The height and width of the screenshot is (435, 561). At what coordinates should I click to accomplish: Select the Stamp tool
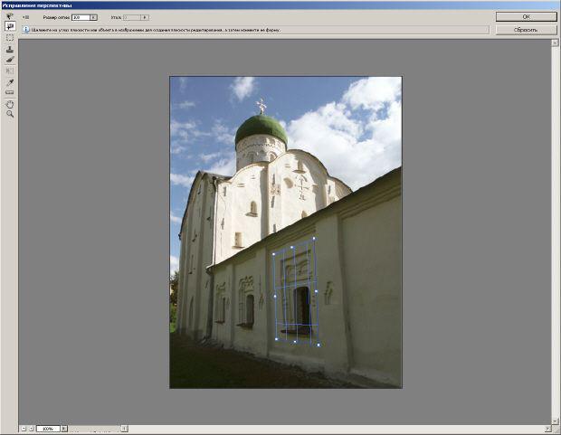[10, 49]
